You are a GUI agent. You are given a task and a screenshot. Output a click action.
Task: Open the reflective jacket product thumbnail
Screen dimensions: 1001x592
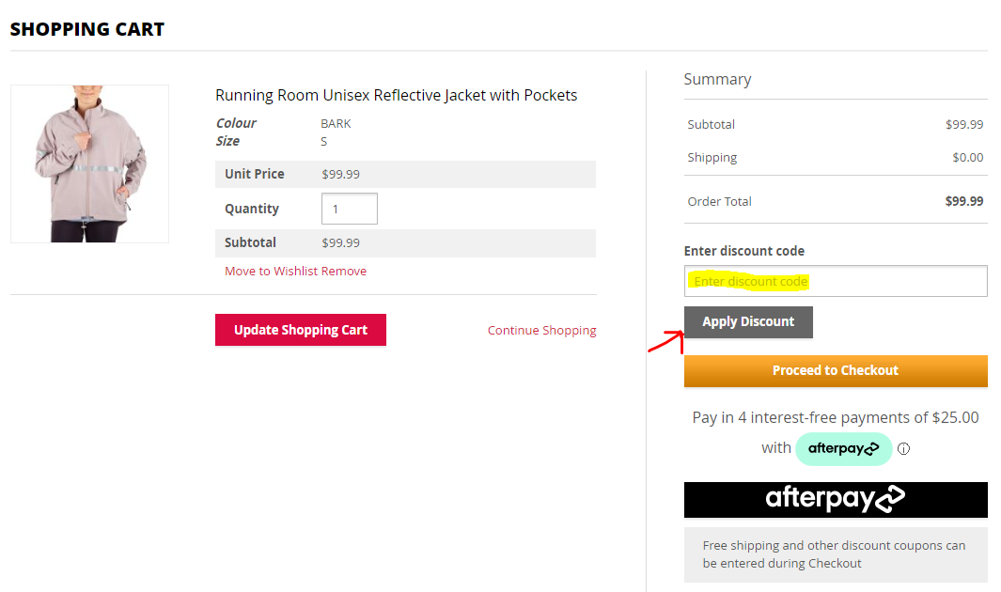[89, 164]
